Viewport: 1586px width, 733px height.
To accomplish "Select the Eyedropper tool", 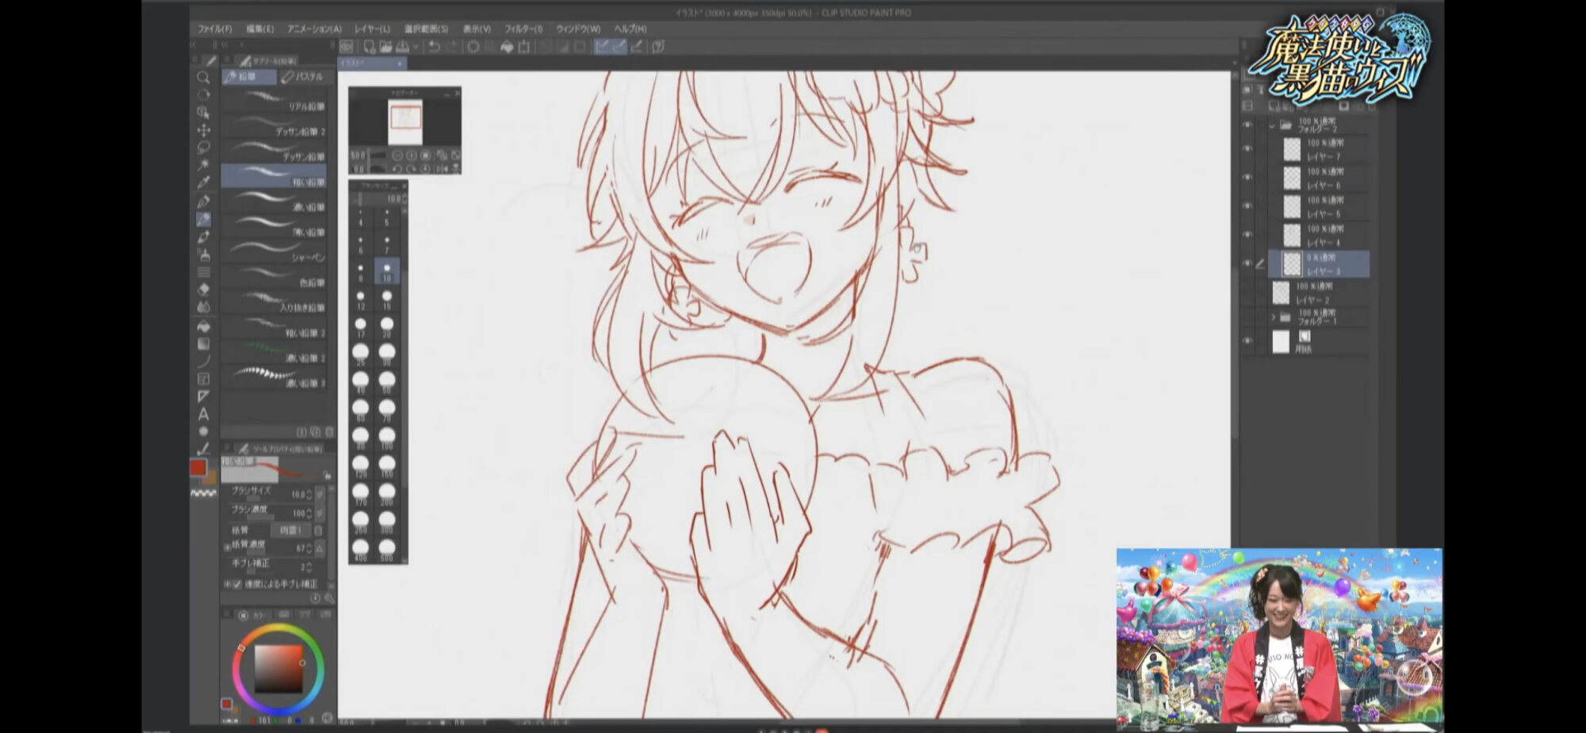I will coord(203,182).
